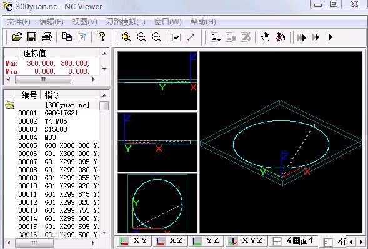Screen dimensions: 368x249
Task: Open the 窗口(W) menu
Action: coord(168,22)
